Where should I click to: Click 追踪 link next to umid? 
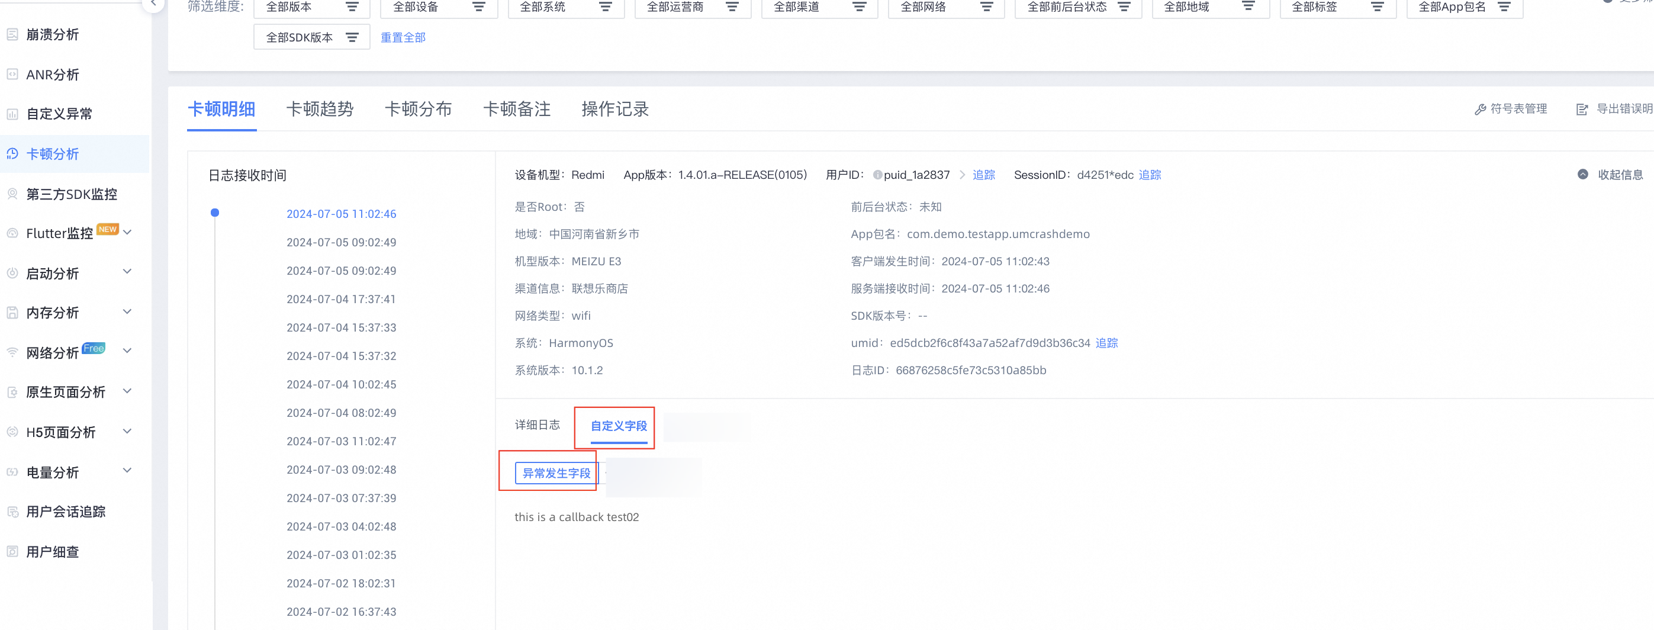point(1107,343)
